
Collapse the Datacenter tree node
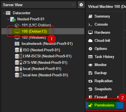4,13
